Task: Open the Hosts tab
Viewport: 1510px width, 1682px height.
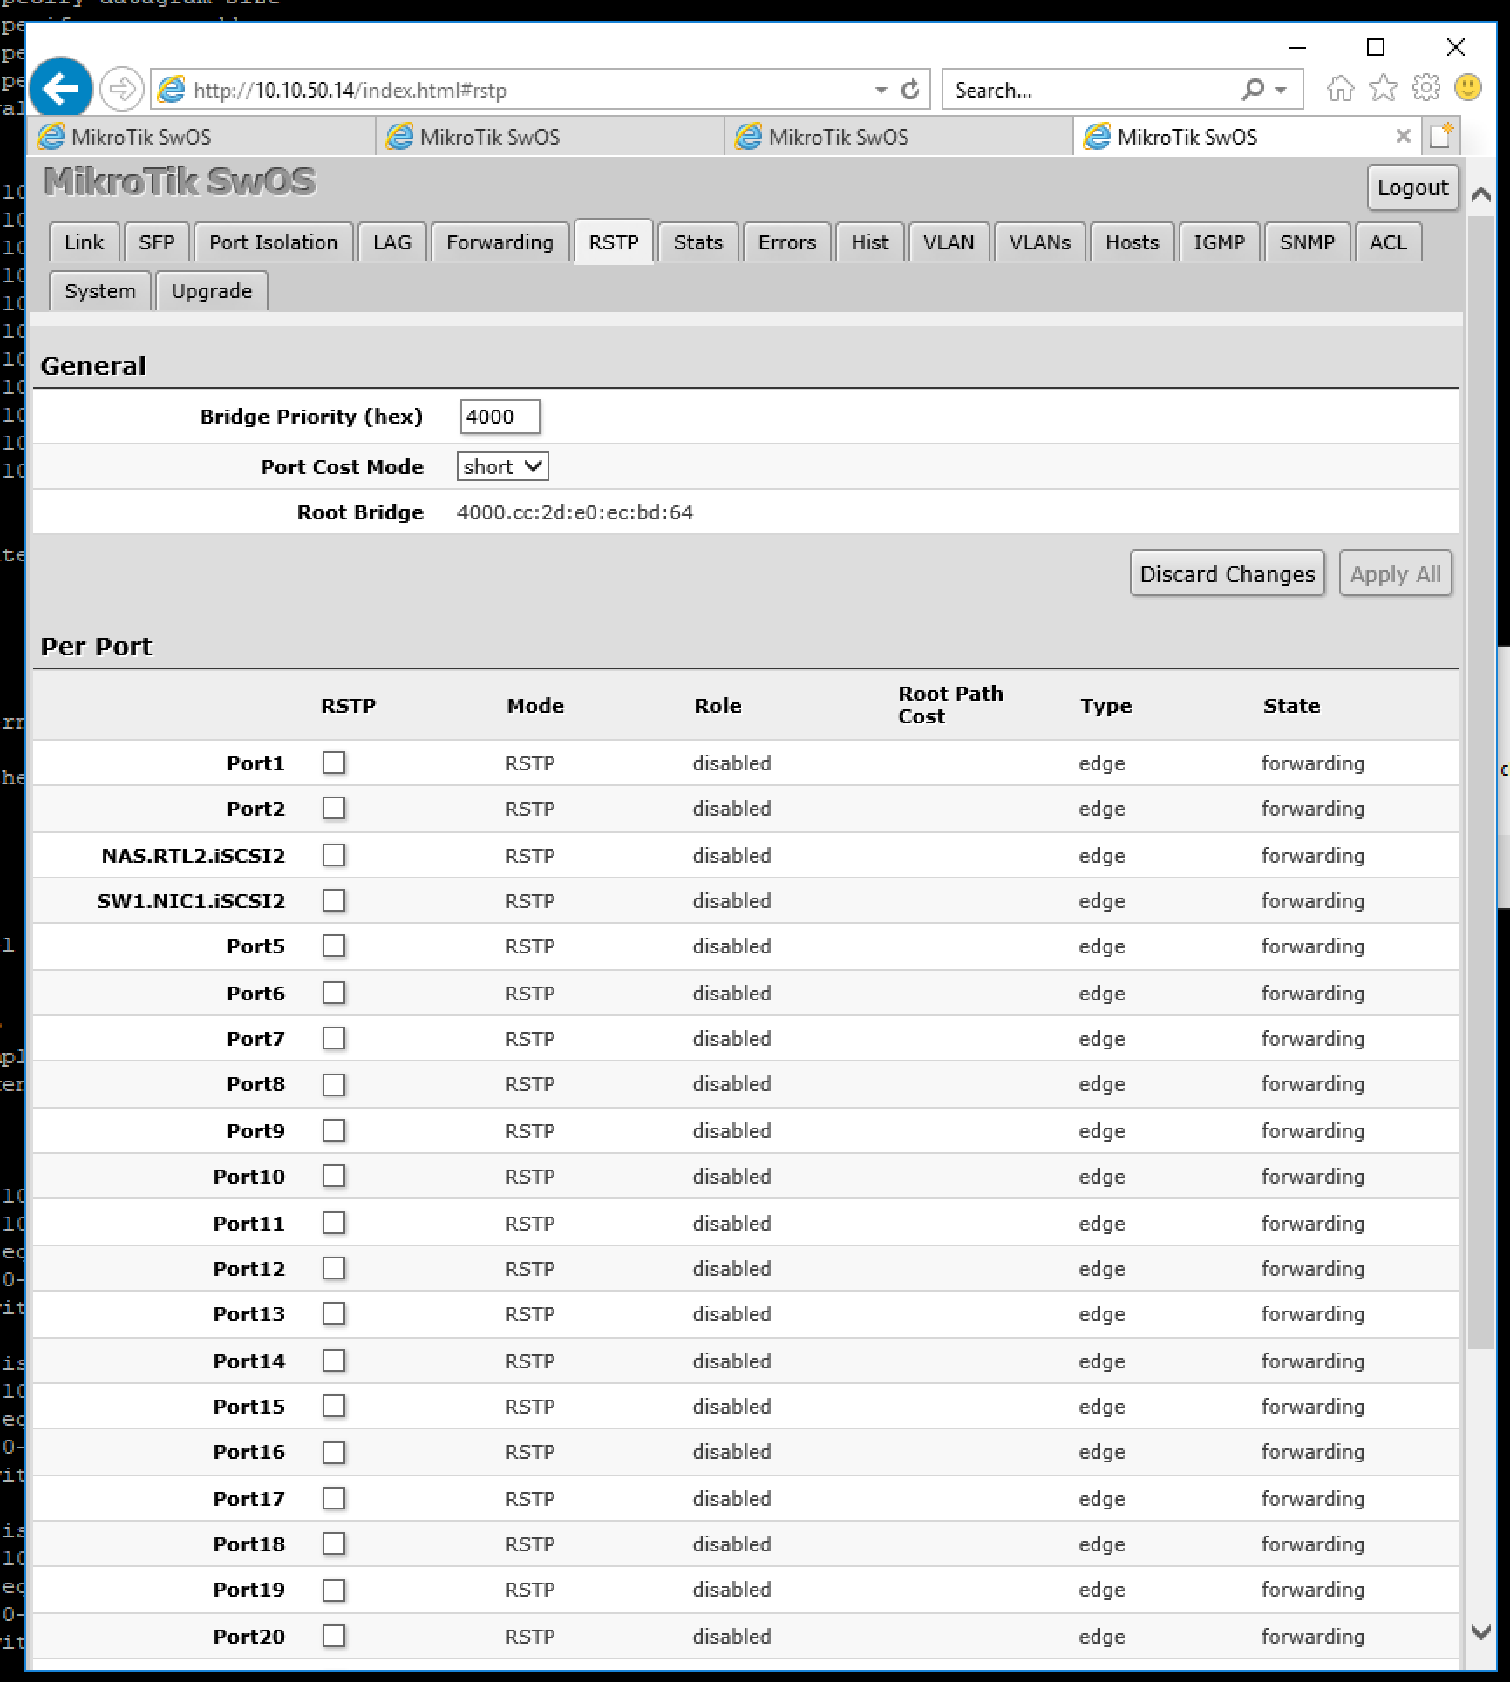Action: [1132, 242]
